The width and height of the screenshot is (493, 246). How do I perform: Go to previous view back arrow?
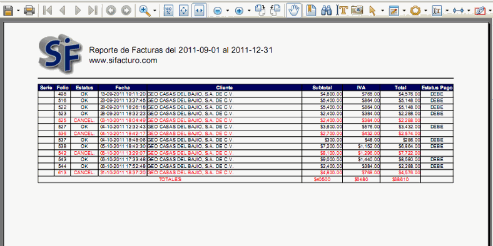click(x=110, y=11)
